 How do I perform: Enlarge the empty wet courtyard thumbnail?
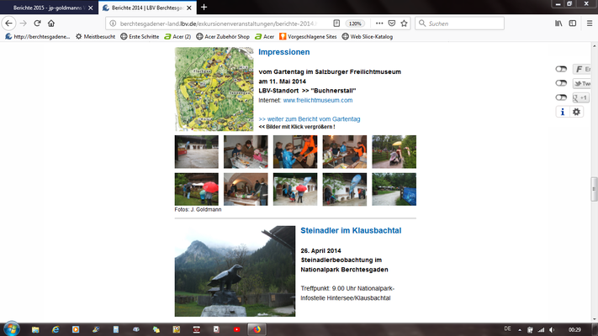[197, 151]
